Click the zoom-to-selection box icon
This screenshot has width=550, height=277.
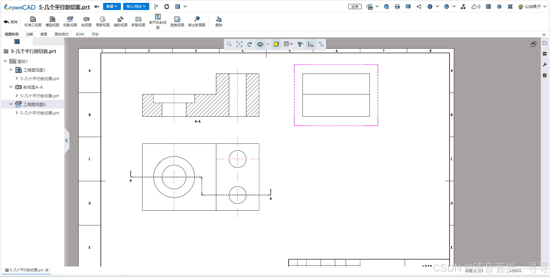[239, 44]
